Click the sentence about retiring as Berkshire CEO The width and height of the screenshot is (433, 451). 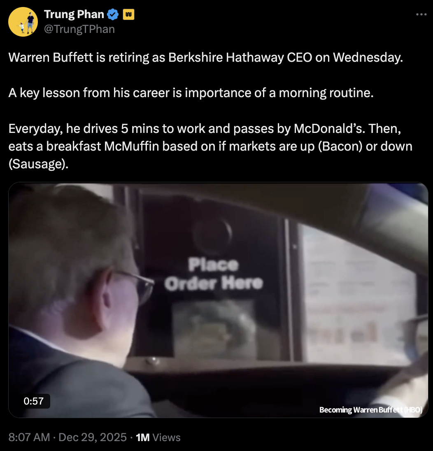click(206, 57)
